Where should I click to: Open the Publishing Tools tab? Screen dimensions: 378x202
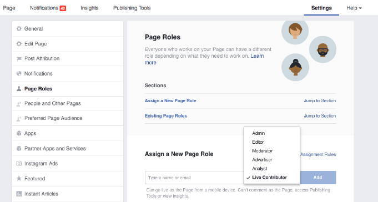point(132,8)
